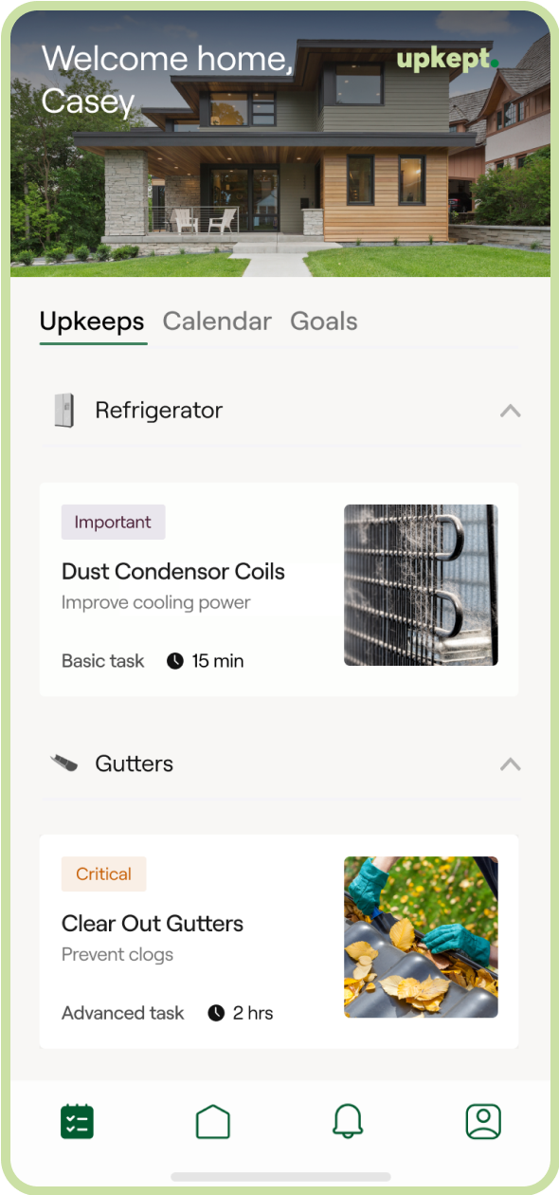Switch to the Calendar tab
559x1195 pixels.
pyautogui.click(x=217, y=322)
